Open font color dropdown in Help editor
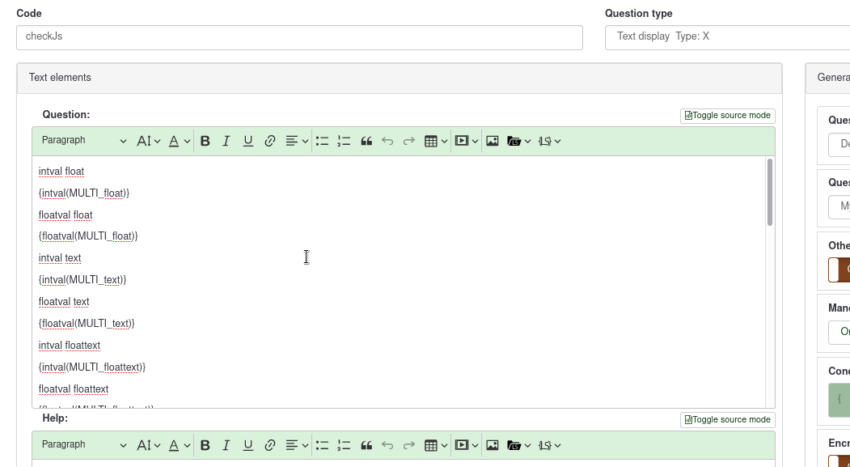 click(x=179, y=445)
